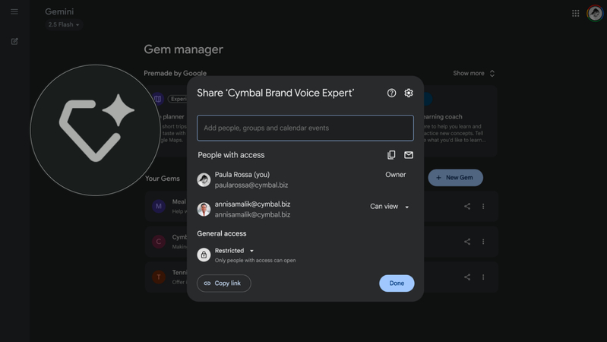Expand premade gems with Show more
The image size is (607, 342).
point(474,73)
